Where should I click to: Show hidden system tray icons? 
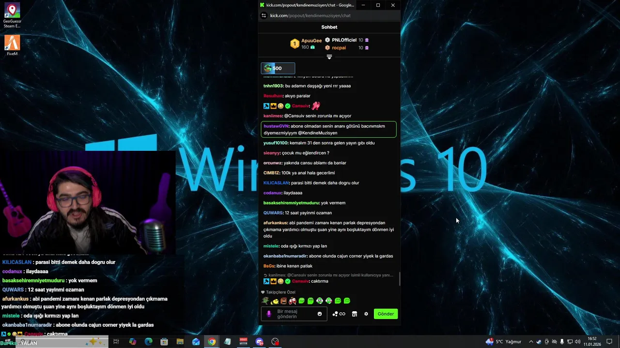click(531, 342)
